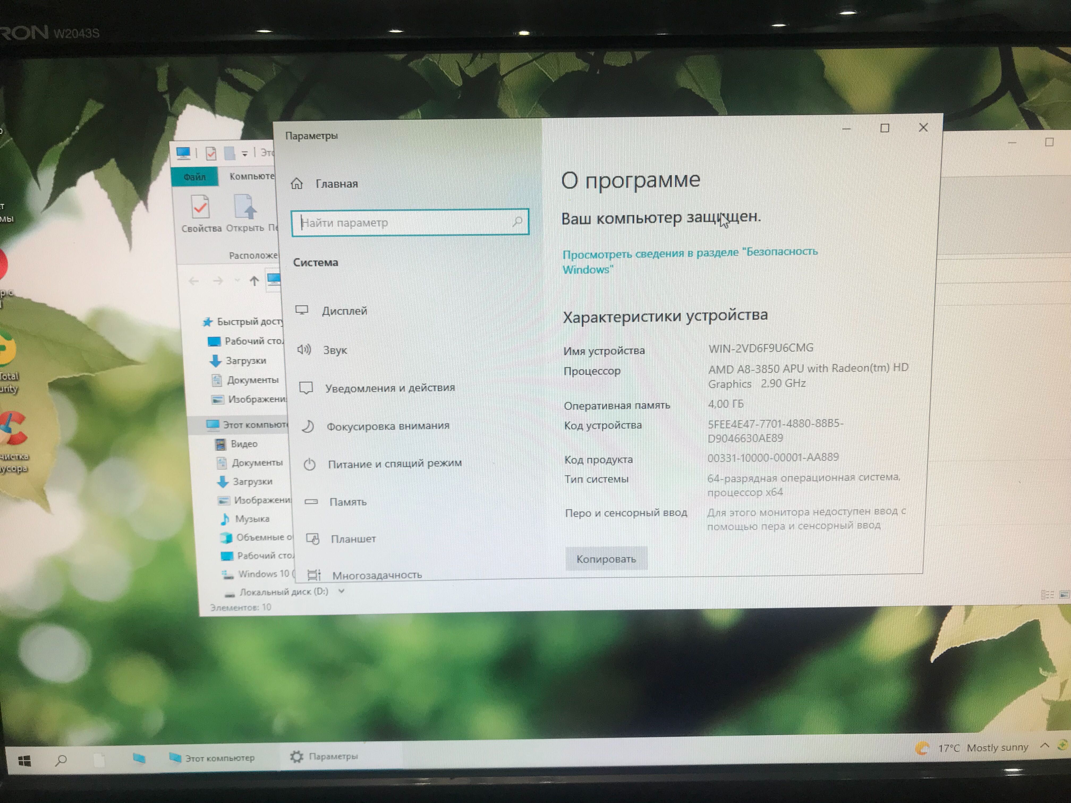Click the tablet icon for Планшет

click(313, 539)
